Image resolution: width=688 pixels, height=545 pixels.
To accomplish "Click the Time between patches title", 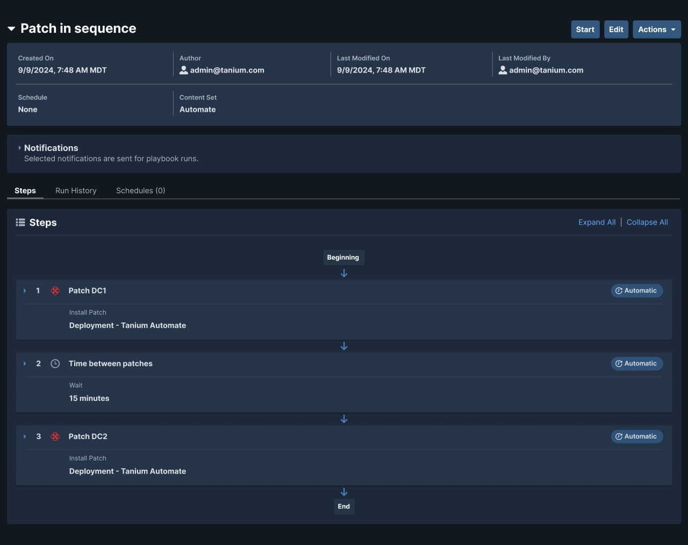I will 111,364.
